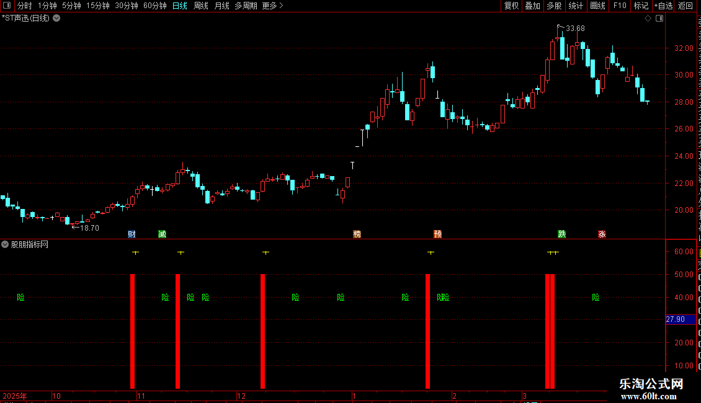The height and width of the screenshot is (403, 701).
Task: Click the month 2 axis marker
Action: click(x=454, y=396)
